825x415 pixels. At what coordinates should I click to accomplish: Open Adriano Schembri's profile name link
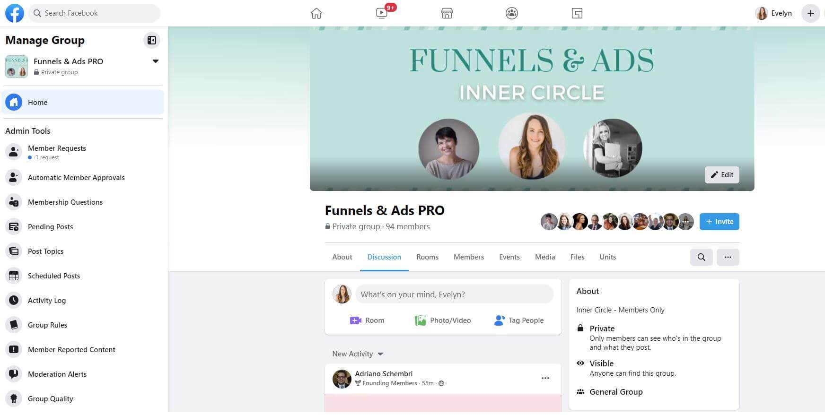[x=384, y=374]
